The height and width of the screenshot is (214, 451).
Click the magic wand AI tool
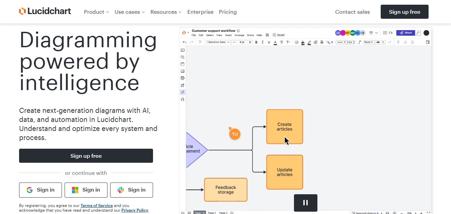tap(328, 43)
